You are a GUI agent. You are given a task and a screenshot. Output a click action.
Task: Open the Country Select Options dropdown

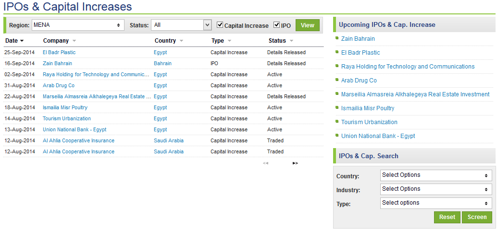point(436,175)
